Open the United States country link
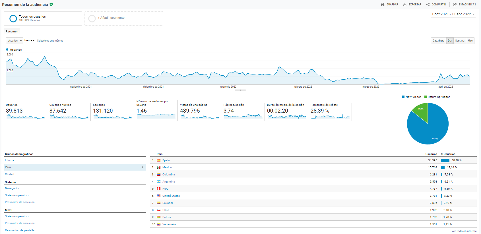Image resolution: width=481 pixels, height=234 pixels. (171, 196)
